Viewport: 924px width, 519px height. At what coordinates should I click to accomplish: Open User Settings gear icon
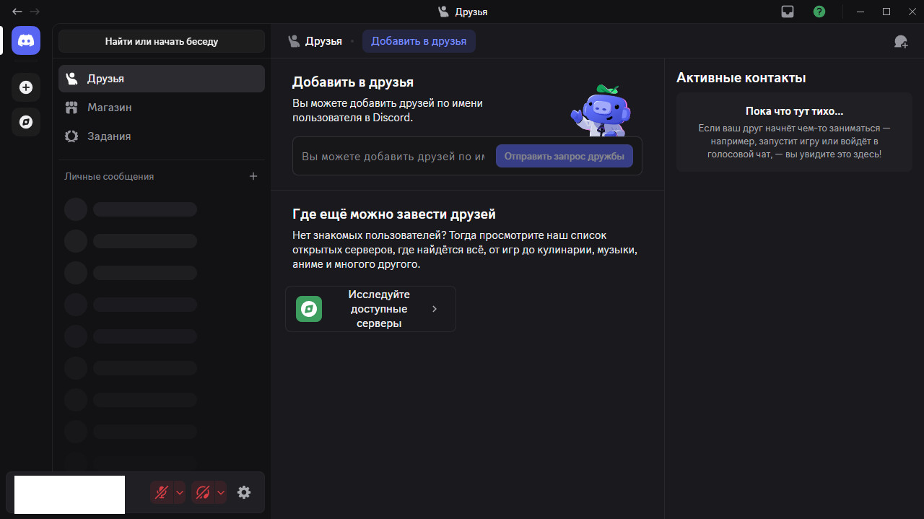point(244,492)
